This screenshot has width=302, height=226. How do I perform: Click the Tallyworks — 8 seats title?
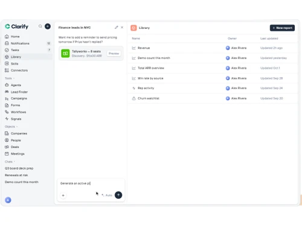(x=86, y=51)
